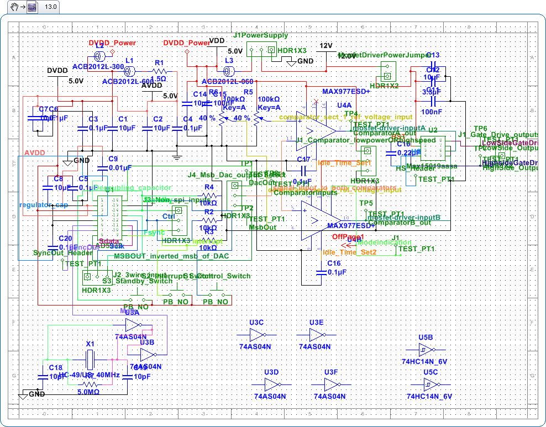Image resolution: width=546 pixels, height=427 pixels.
Task: Click the Idle_Time_Set2 net label
Action: 350,252
